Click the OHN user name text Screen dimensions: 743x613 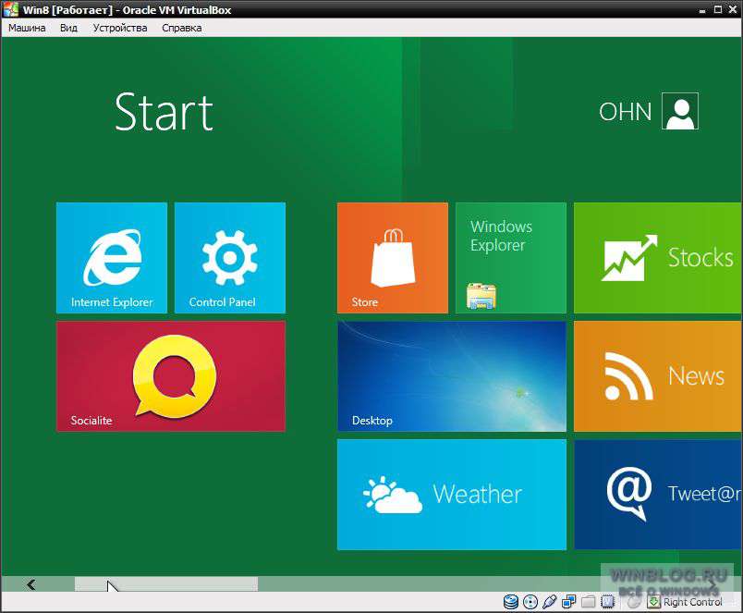point(626,112)
